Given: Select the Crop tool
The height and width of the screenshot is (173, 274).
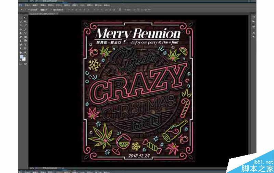Looking at the screenshot, I should 21,25.
